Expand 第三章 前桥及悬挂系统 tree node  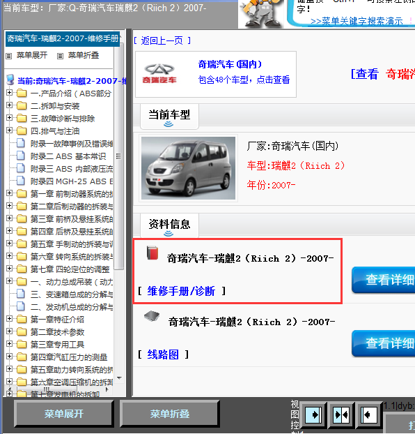point(9,218)
